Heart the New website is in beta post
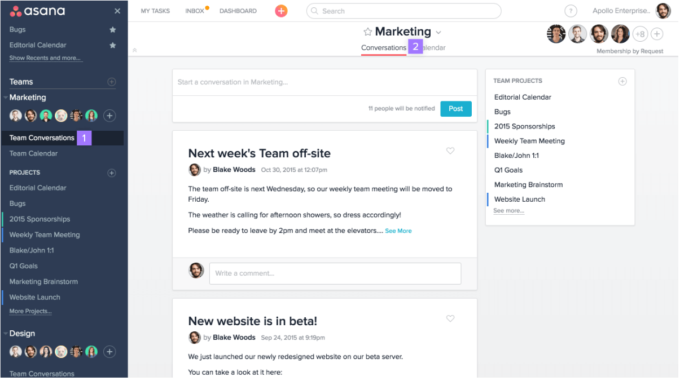 [450, 318]
